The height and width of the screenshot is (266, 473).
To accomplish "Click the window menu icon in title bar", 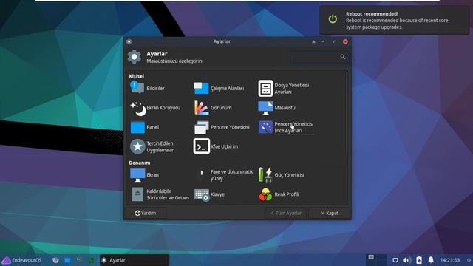I will 129,41.
